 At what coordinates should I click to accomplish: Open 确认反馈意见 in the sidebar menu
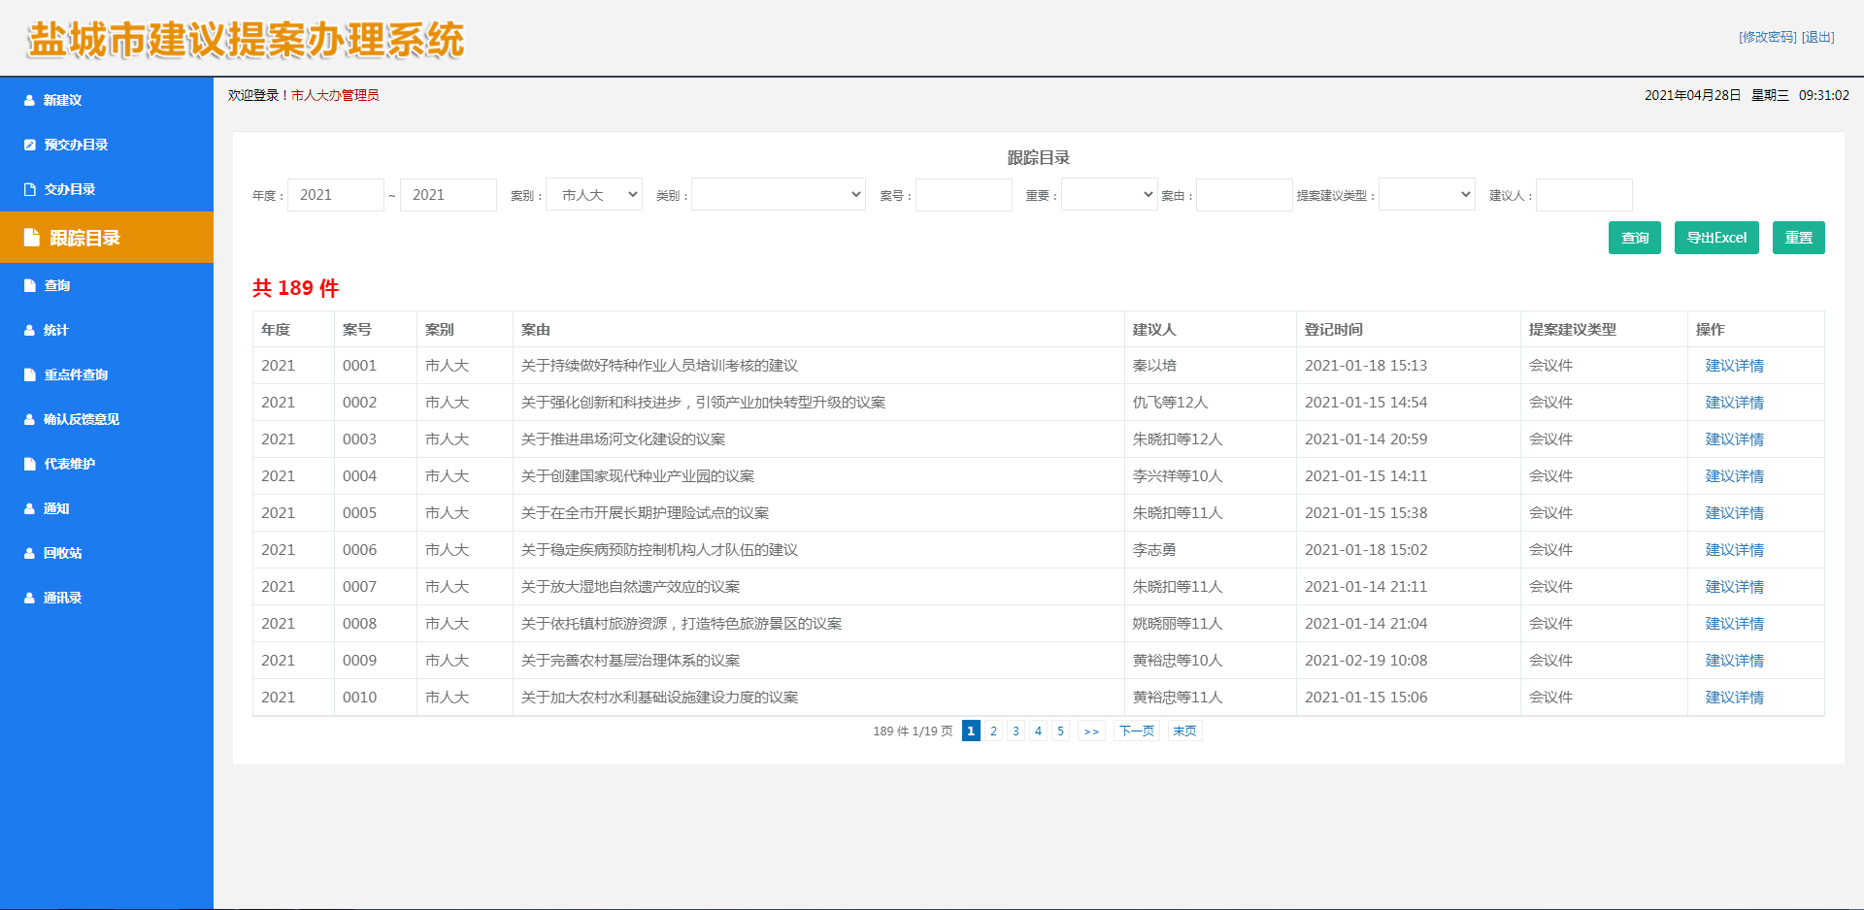(x=82, y=419)
